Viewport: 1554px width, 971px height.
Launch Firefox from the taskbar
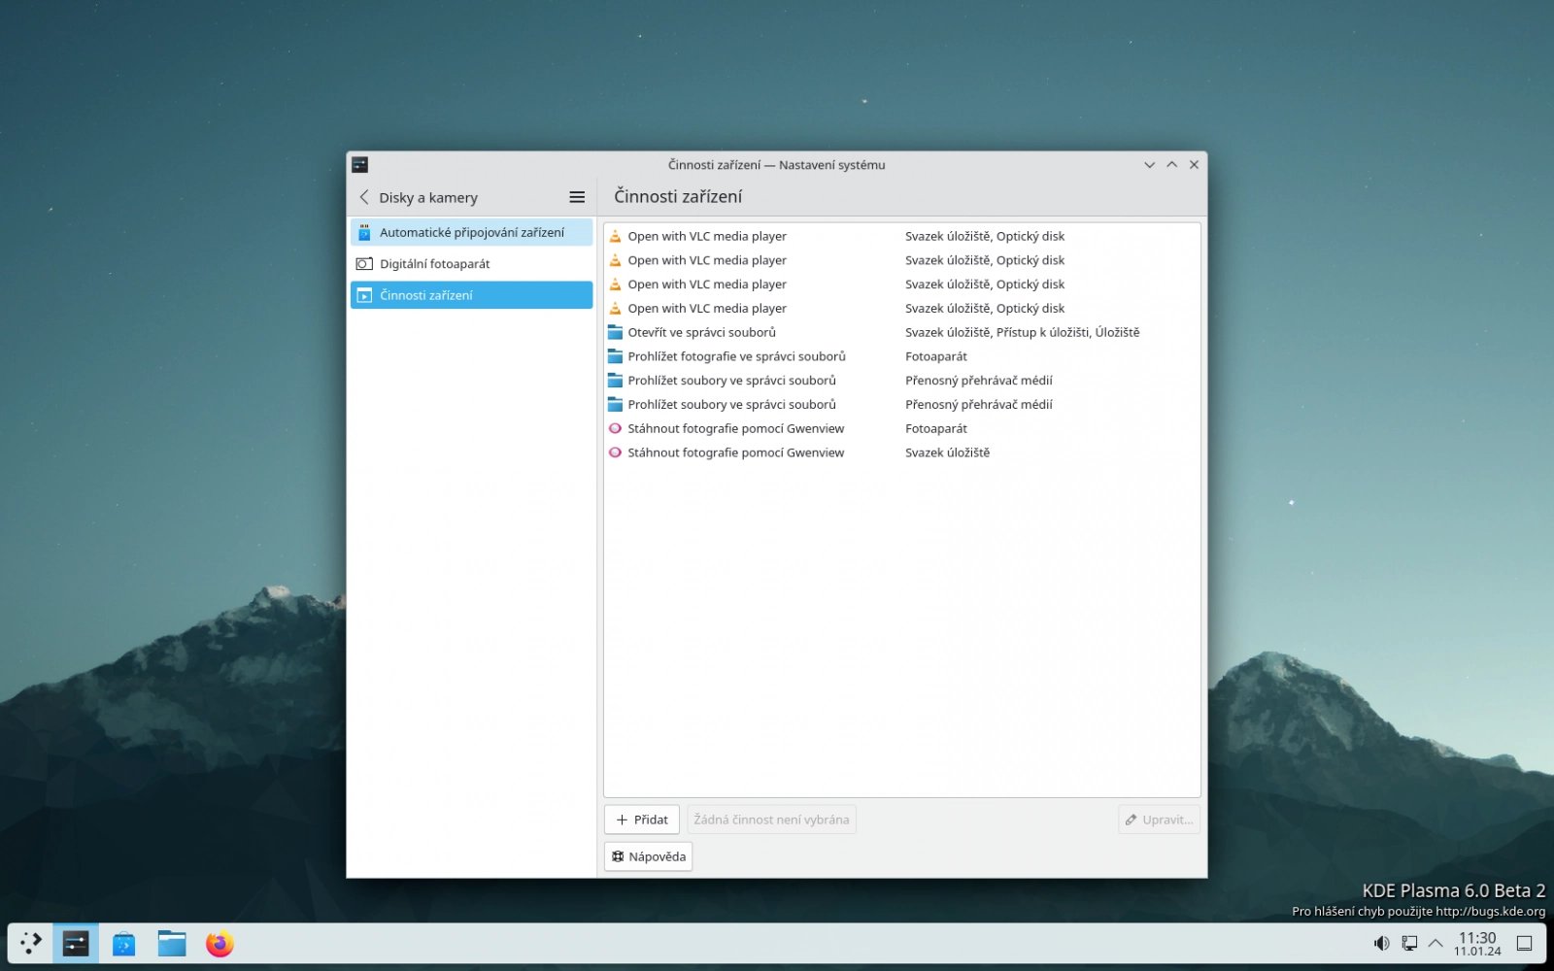(x=220, y=943)
